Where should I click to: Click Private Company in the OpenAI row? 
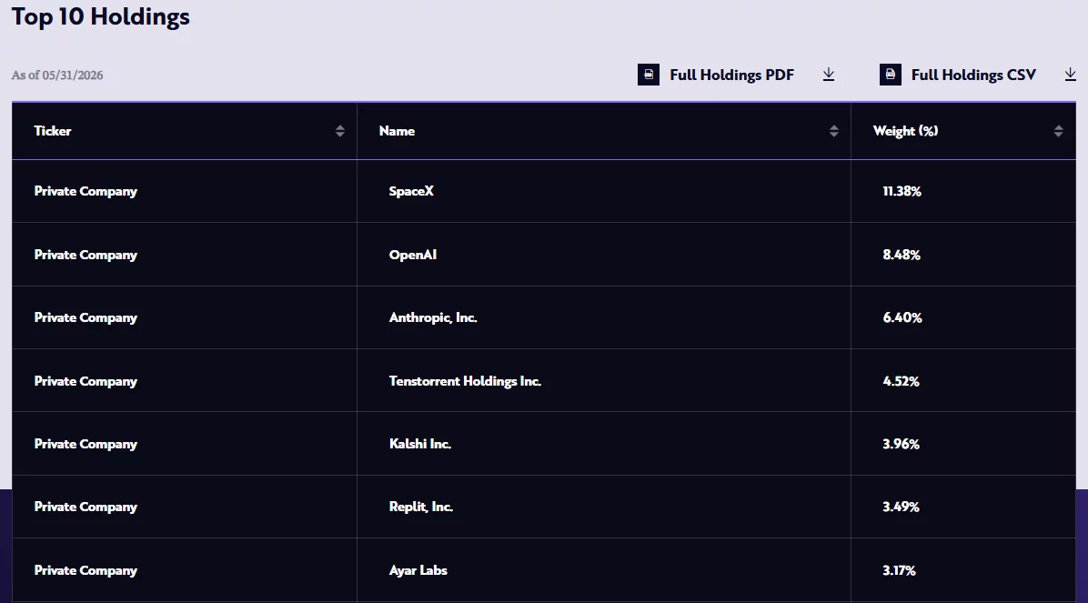(x=86, y=255)
